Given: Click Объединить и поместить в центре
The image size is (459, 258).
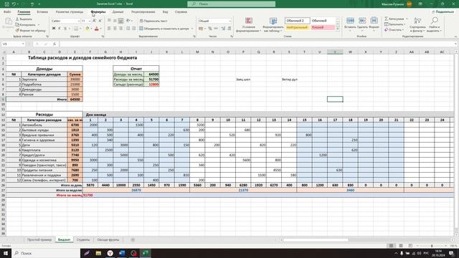Looking at the screenshot, I should point(164,29).
